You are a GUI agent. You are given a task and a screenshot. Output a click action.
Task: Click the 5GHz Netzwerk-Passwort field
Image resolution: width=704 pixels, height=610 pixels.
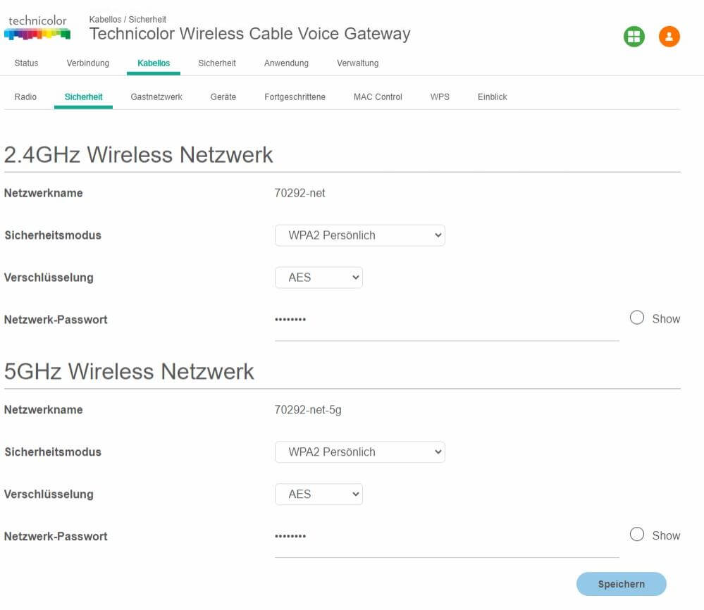[x=446, y=537]
